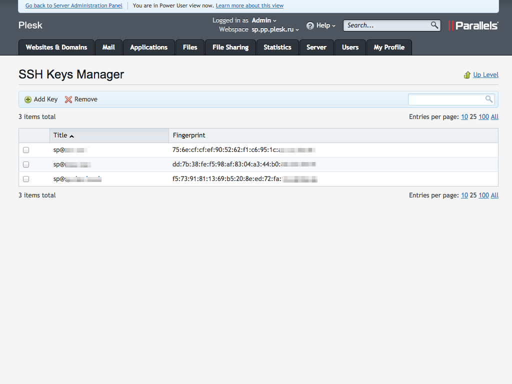
Task: Click the Add Key button
Action: click(x=41, y=99)
